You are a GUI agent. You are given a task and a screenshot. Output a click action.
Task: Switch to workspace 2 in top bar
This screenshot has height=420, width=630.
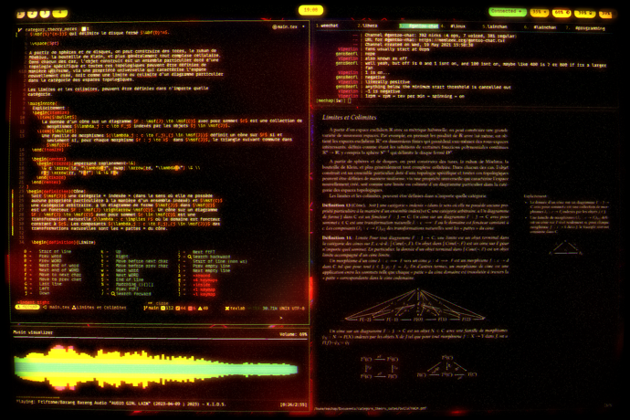pyautogui.click(x=33, y=14)
